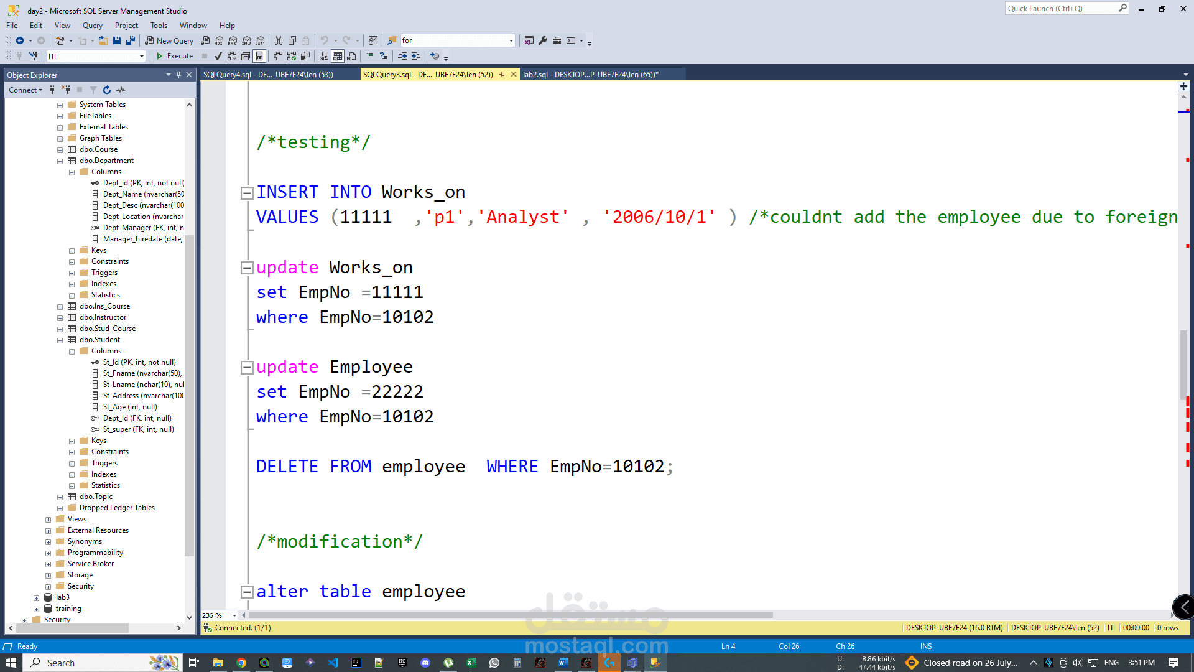Screen dimensions: 1194x672
Task: Click Comment out selected lines icon
Action: [x=370, y=56]
